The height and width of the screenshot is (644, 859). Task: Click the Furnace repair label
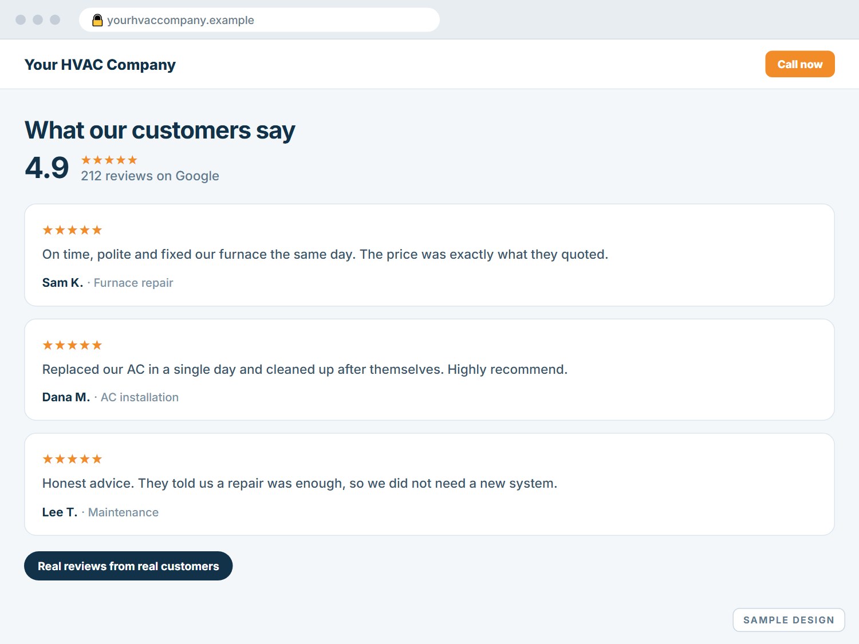click(133, 283)
